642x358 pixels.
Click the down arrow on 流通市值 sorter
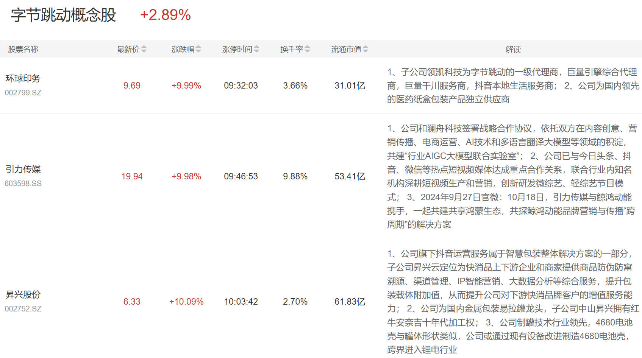(365, 51)
